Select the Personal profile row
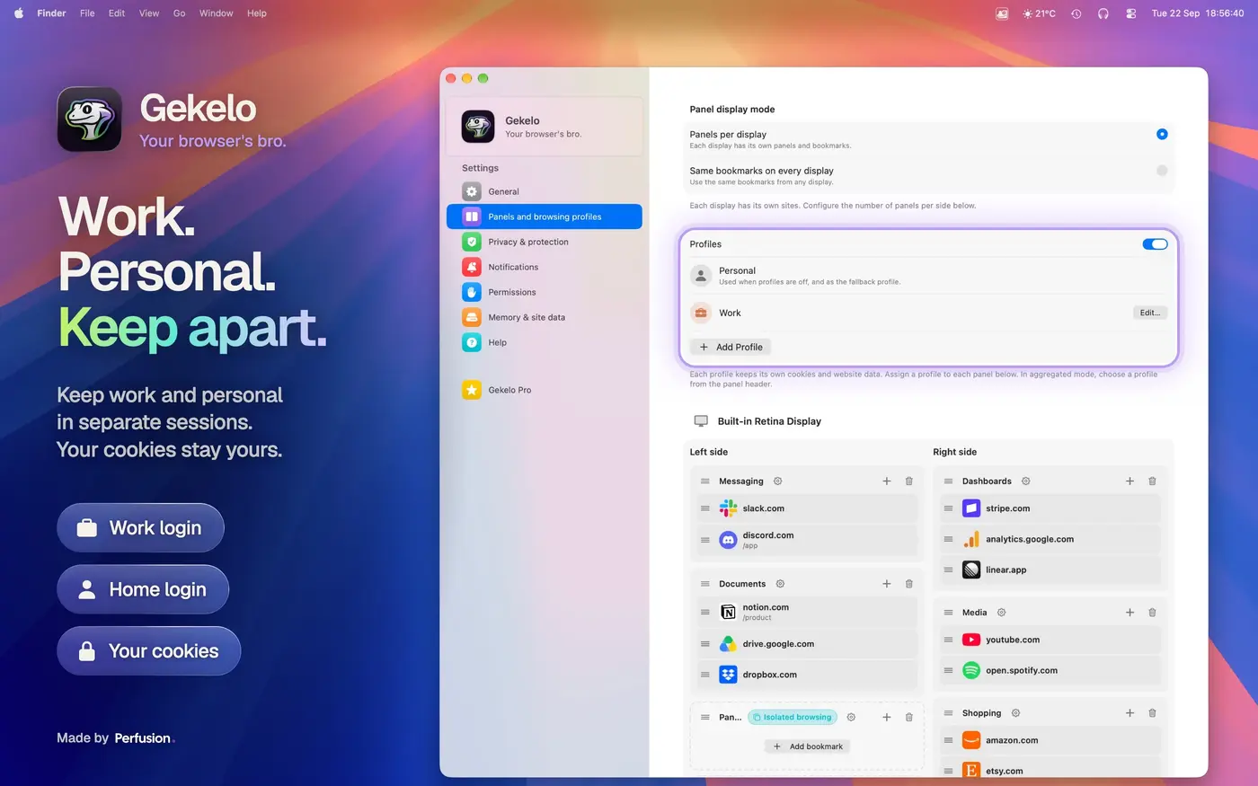 tap(928, 275)
